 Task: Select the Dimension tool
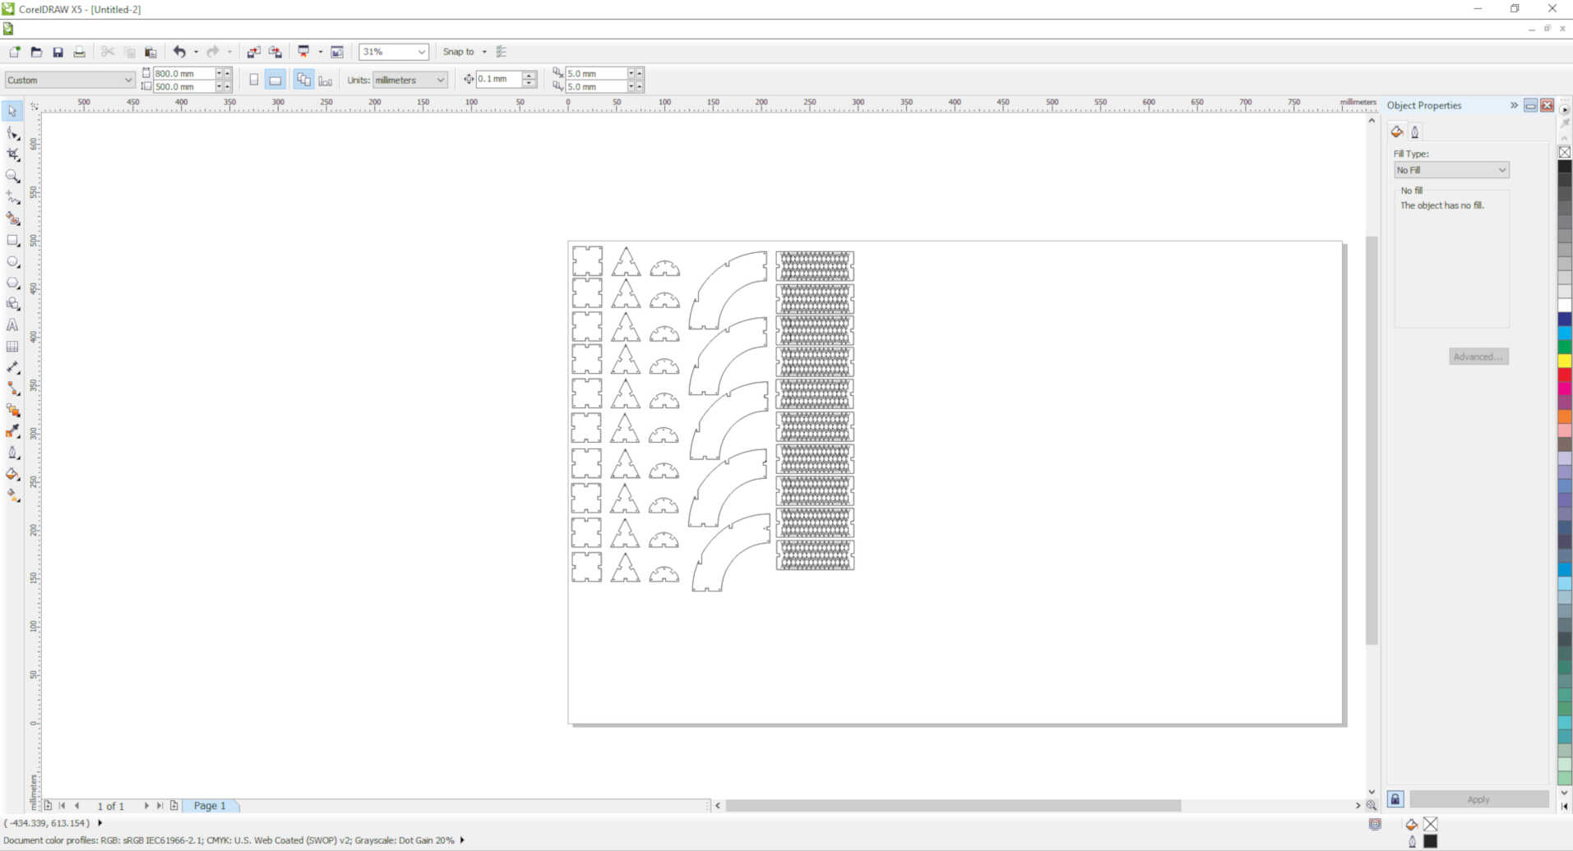click(12, 368)
